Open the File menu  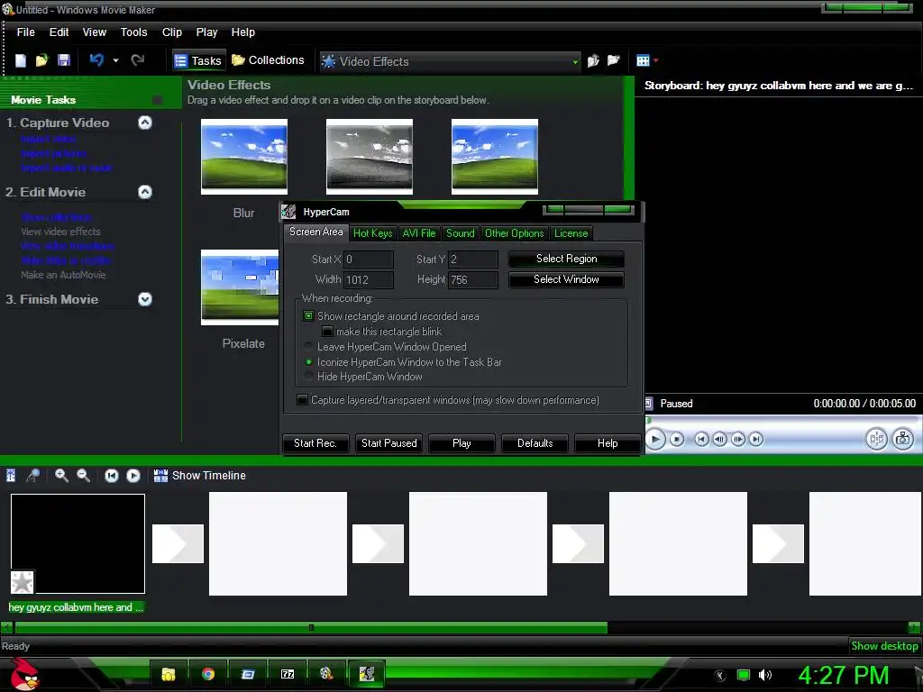25,32
